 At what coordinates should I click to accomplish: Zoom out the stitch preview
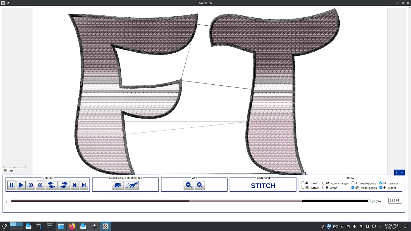point(189,185)
